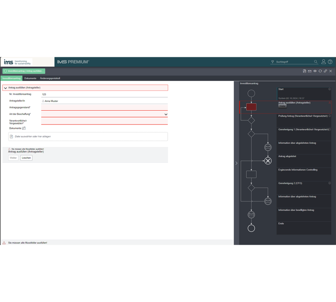Click the file drop zone Datei auswählen
Screen dimensions: 336x302
88,136
